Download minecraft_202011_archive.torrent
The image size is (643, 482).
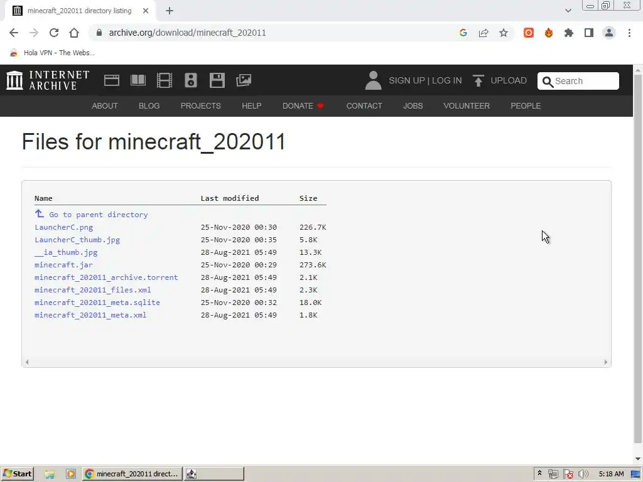(x=106, y=277)
